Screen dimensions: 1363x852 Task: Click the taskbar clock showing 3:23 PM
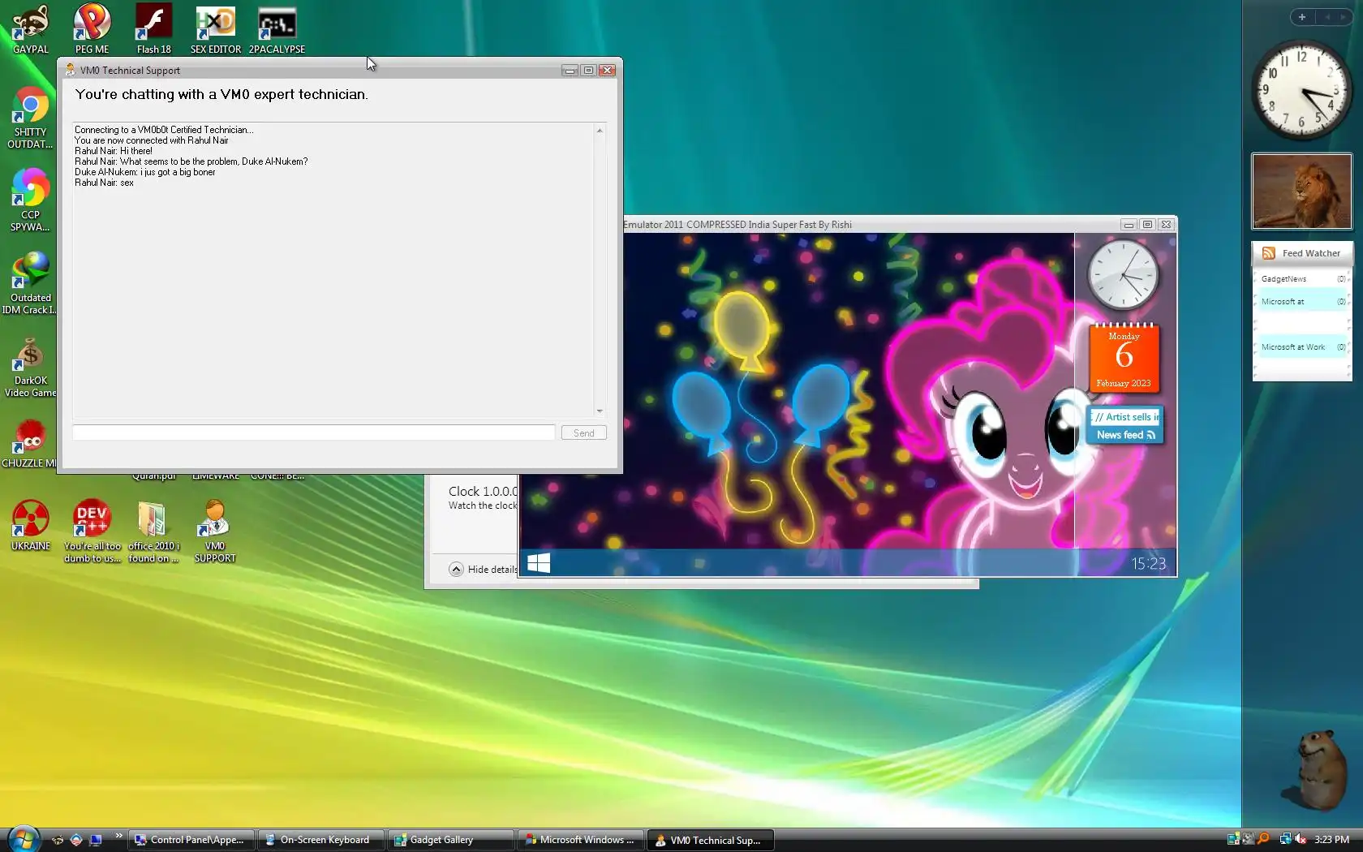pos(1331,840)
